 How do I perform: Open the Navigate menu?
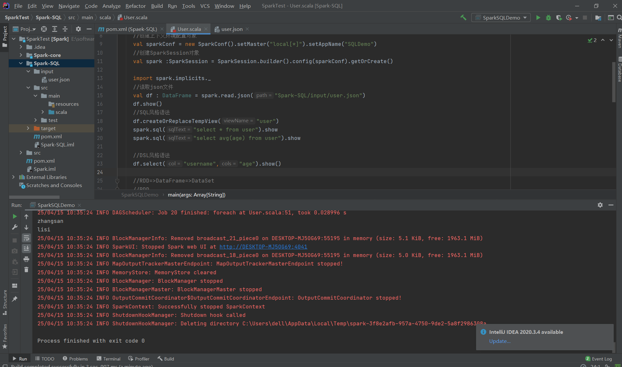[x=69, y=6]
